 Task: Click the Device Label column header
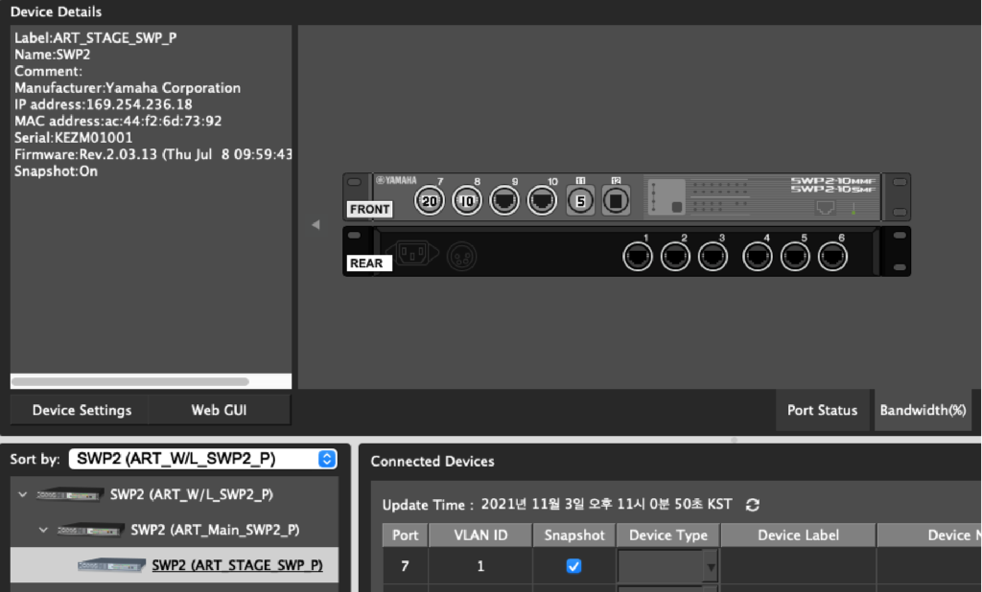tap(798, 535)
